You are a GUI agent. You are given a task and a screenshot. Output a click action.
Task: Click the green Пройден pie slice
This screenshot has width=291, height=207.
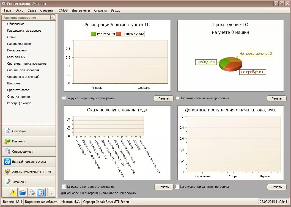coord(224,63)
